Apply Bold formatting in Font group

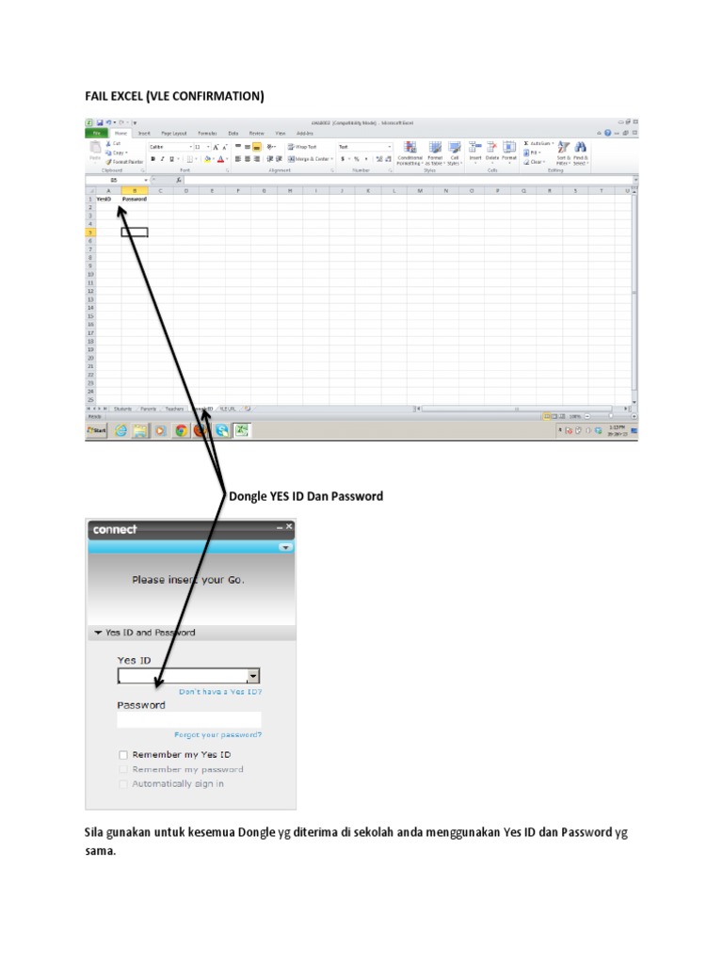(153, 159)
